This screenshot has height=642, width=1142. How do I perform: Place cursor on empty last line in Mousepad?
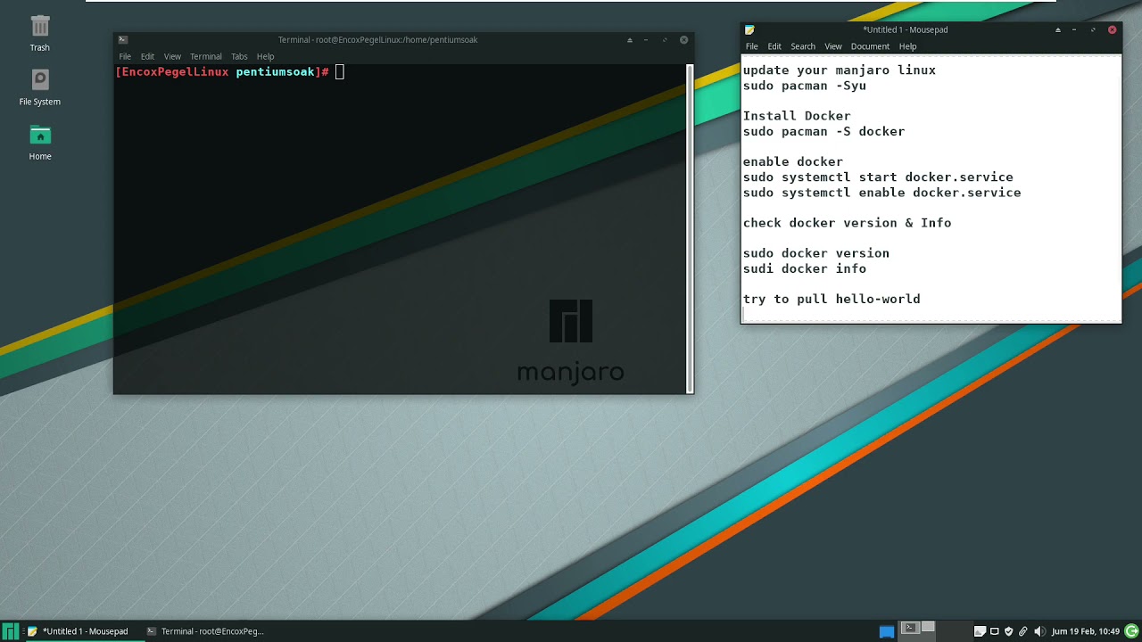point(931,314)
